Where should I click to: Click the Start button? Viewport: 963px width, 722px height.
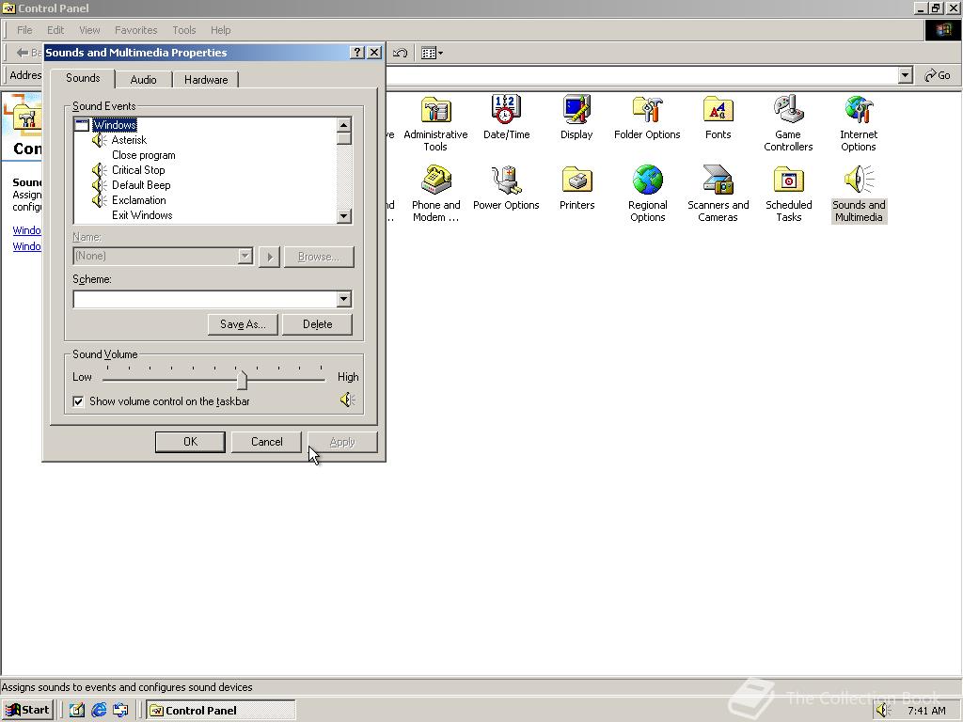pyautogui.click(x=27, y=711)
